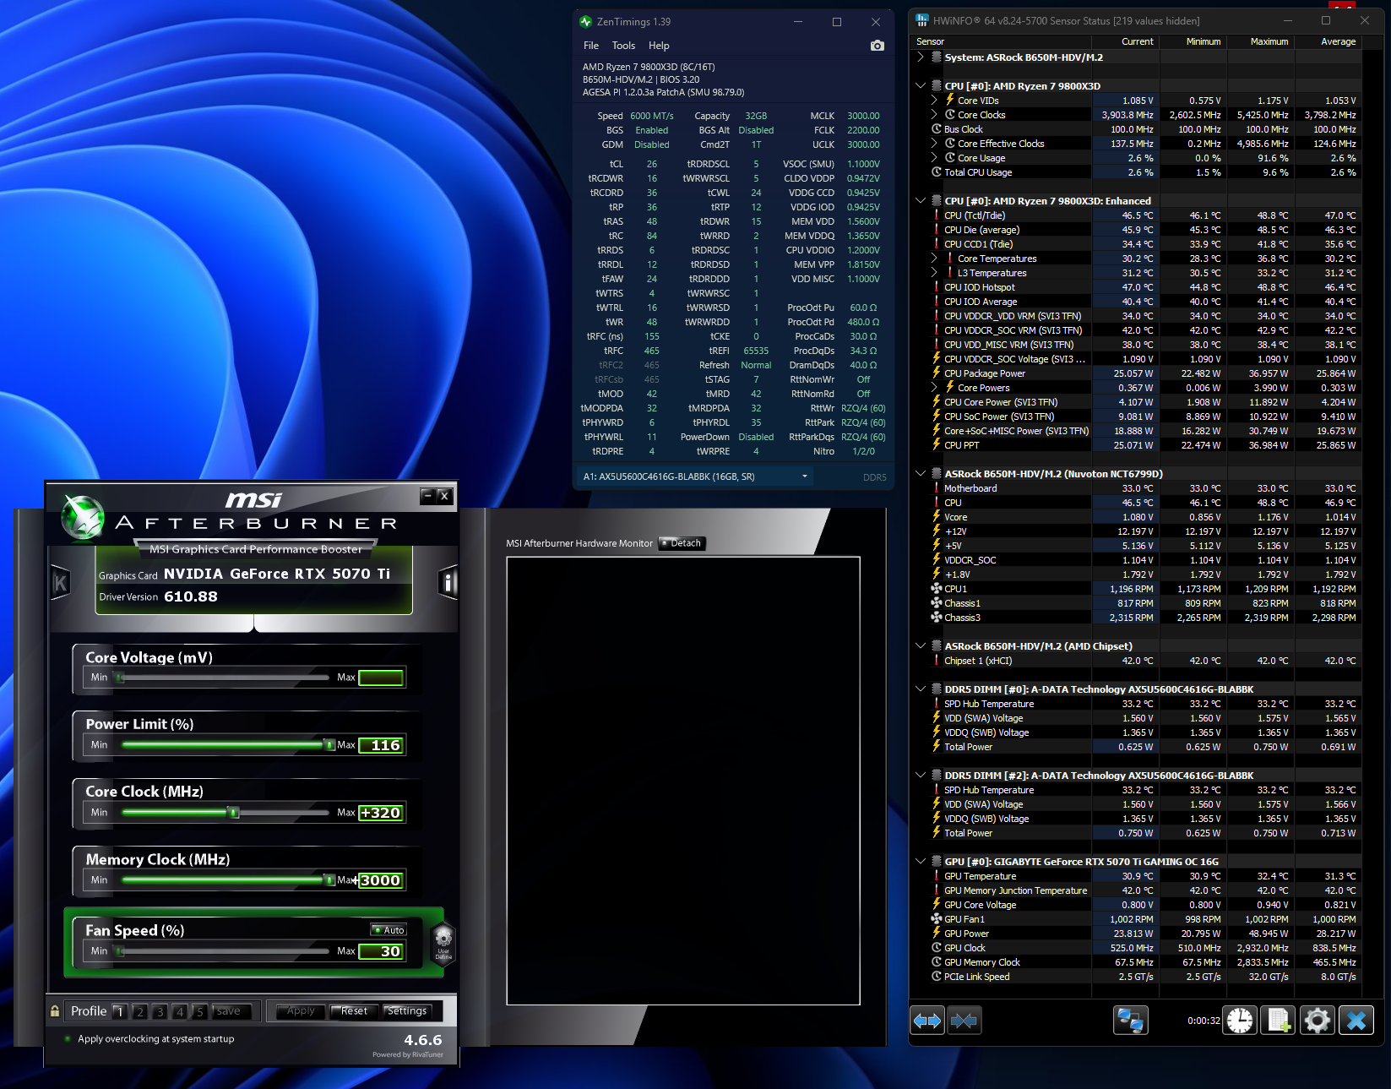This screenshot has height=1089, width=1391.
Task: Click the HWiNFO logo in title bar
Action: pyautogui.click(x=922, y=20)
